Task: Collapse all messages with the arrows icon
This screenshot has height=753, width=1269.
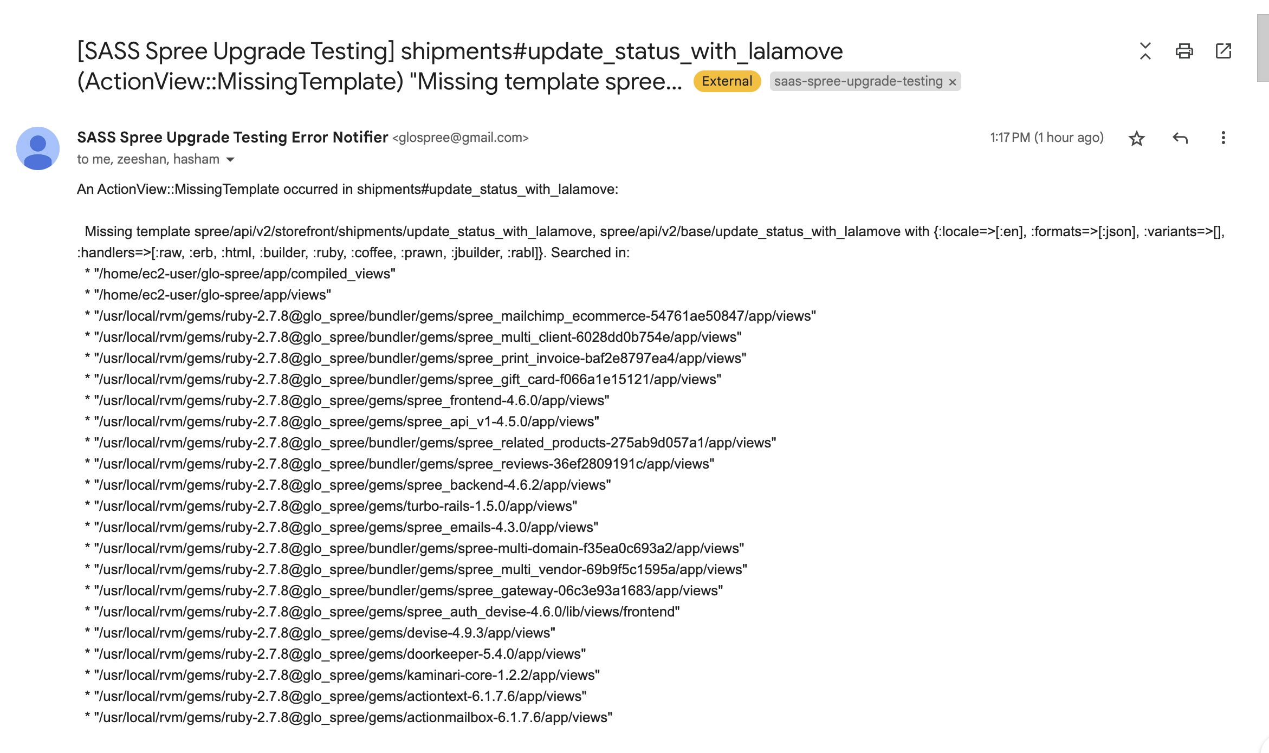Action: (x=1145, y=51)
